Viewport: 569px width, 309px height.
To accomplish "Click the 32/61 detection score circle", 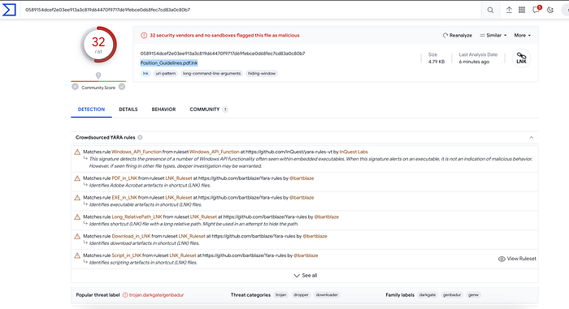I will coord(98,45).
